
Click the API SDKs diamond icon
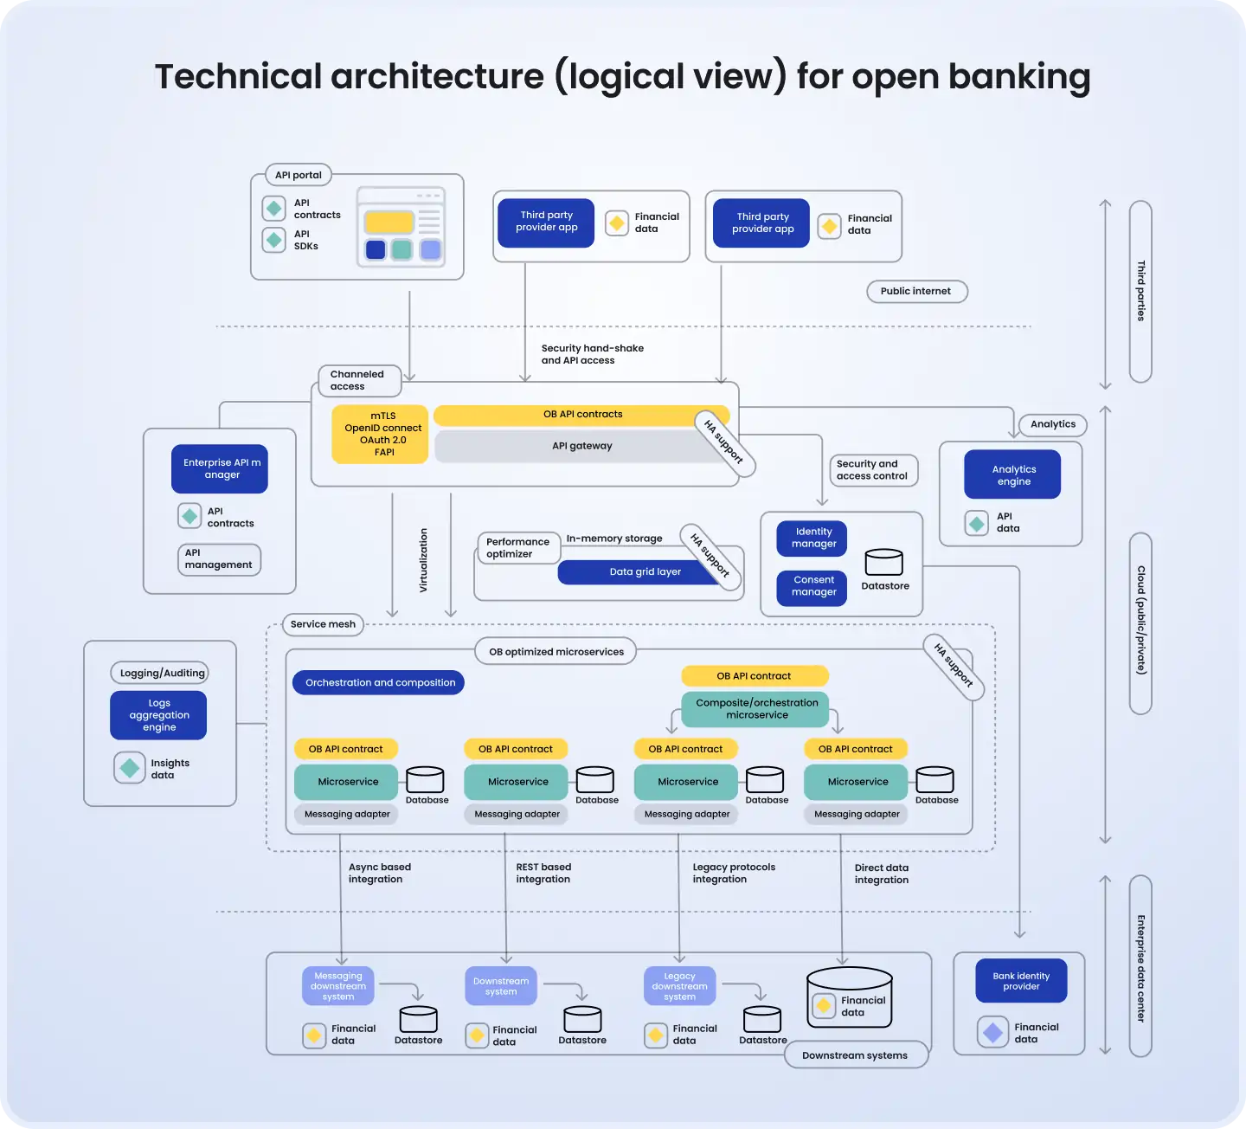[x=274, y=240]
